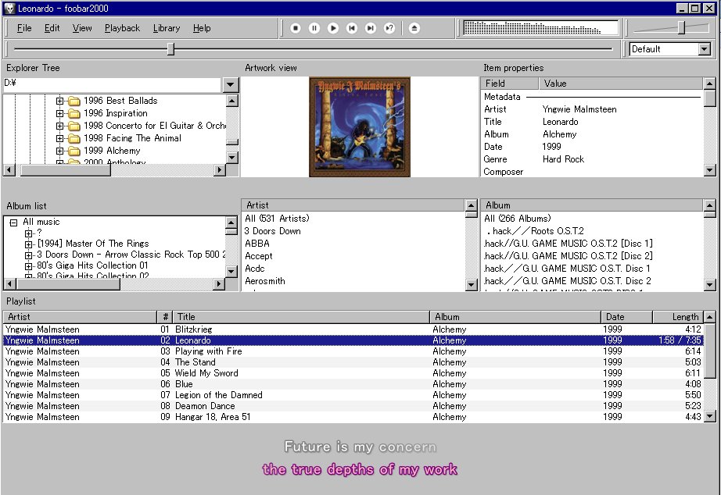
Task: Skip to the next track
Action: coord(371,28)
